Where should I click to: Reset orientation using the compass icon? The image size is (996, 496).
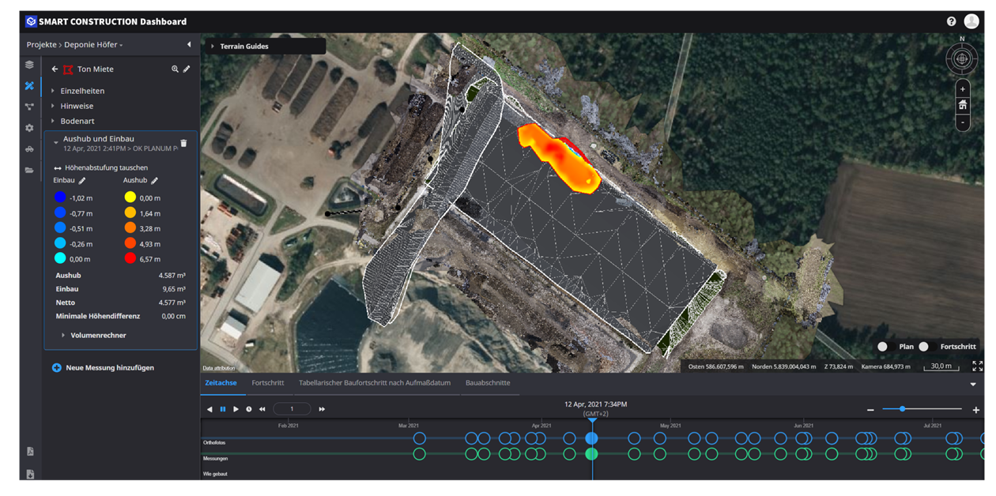click(961, 58)
